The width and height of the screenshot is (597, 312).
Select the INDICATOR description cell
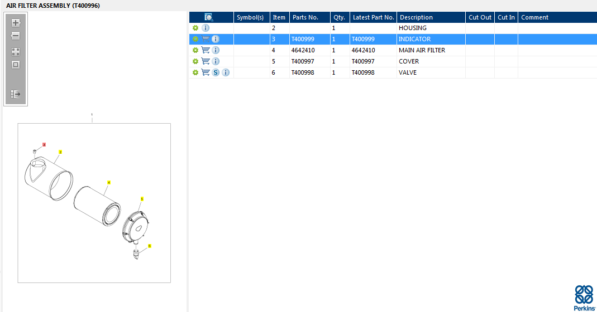(x=431, y=39)
